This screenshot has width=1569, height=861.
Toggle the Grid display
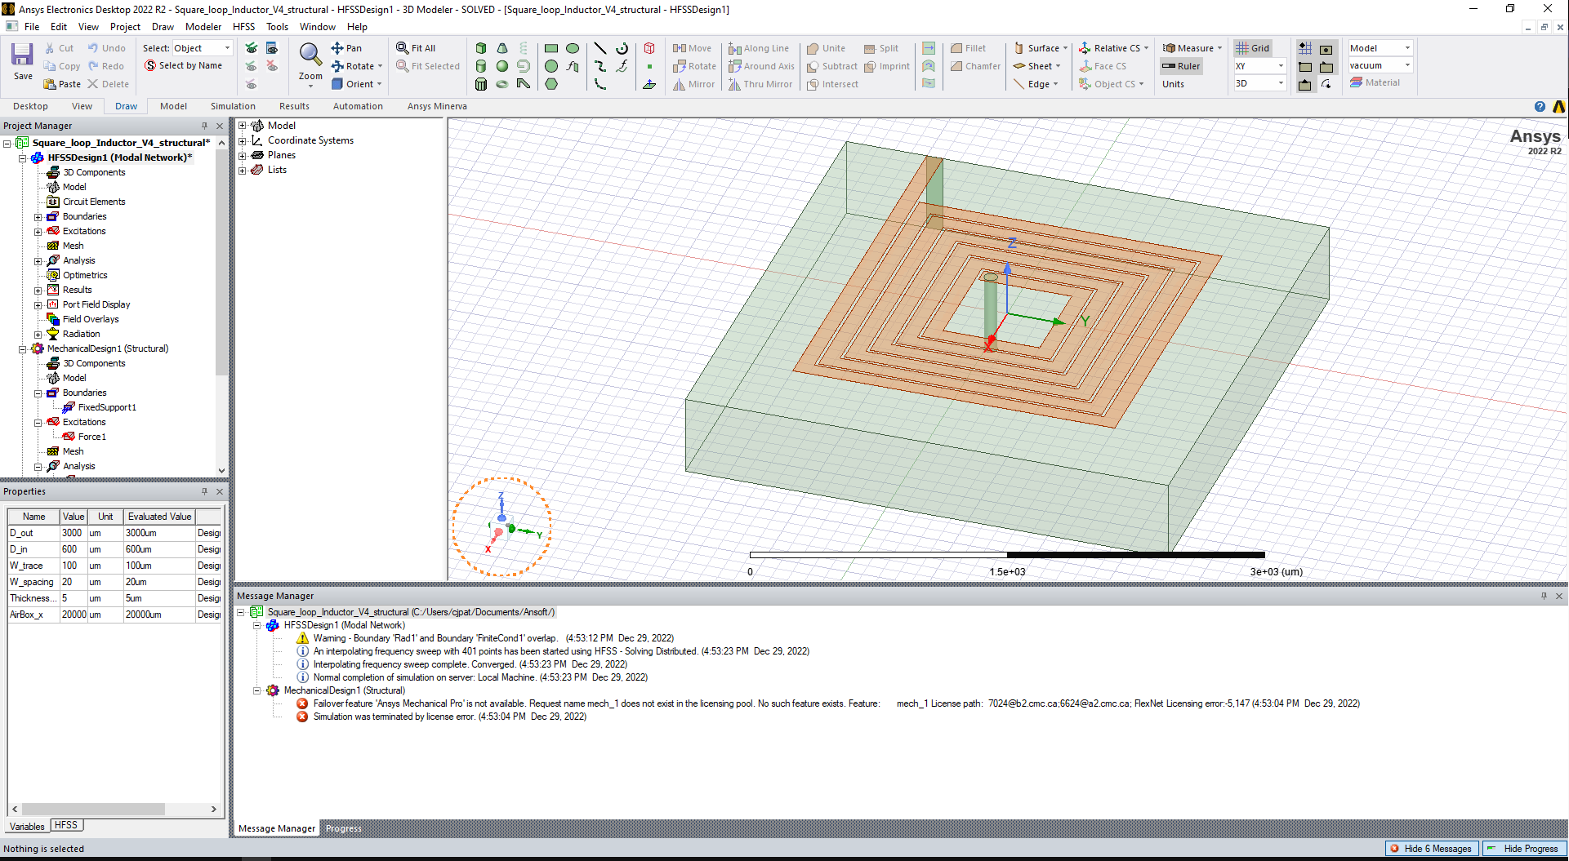(1252, 48)
